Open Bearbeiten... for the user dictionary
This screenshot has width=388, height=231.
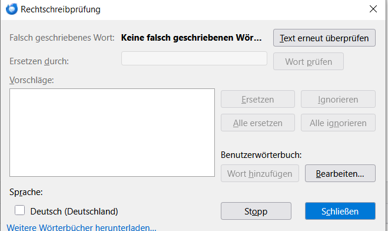coord(340,173)
